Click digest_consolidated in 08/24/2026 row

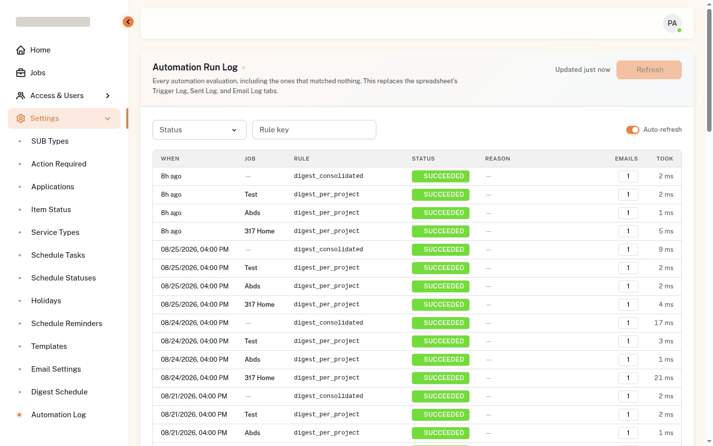pos(329,323)
